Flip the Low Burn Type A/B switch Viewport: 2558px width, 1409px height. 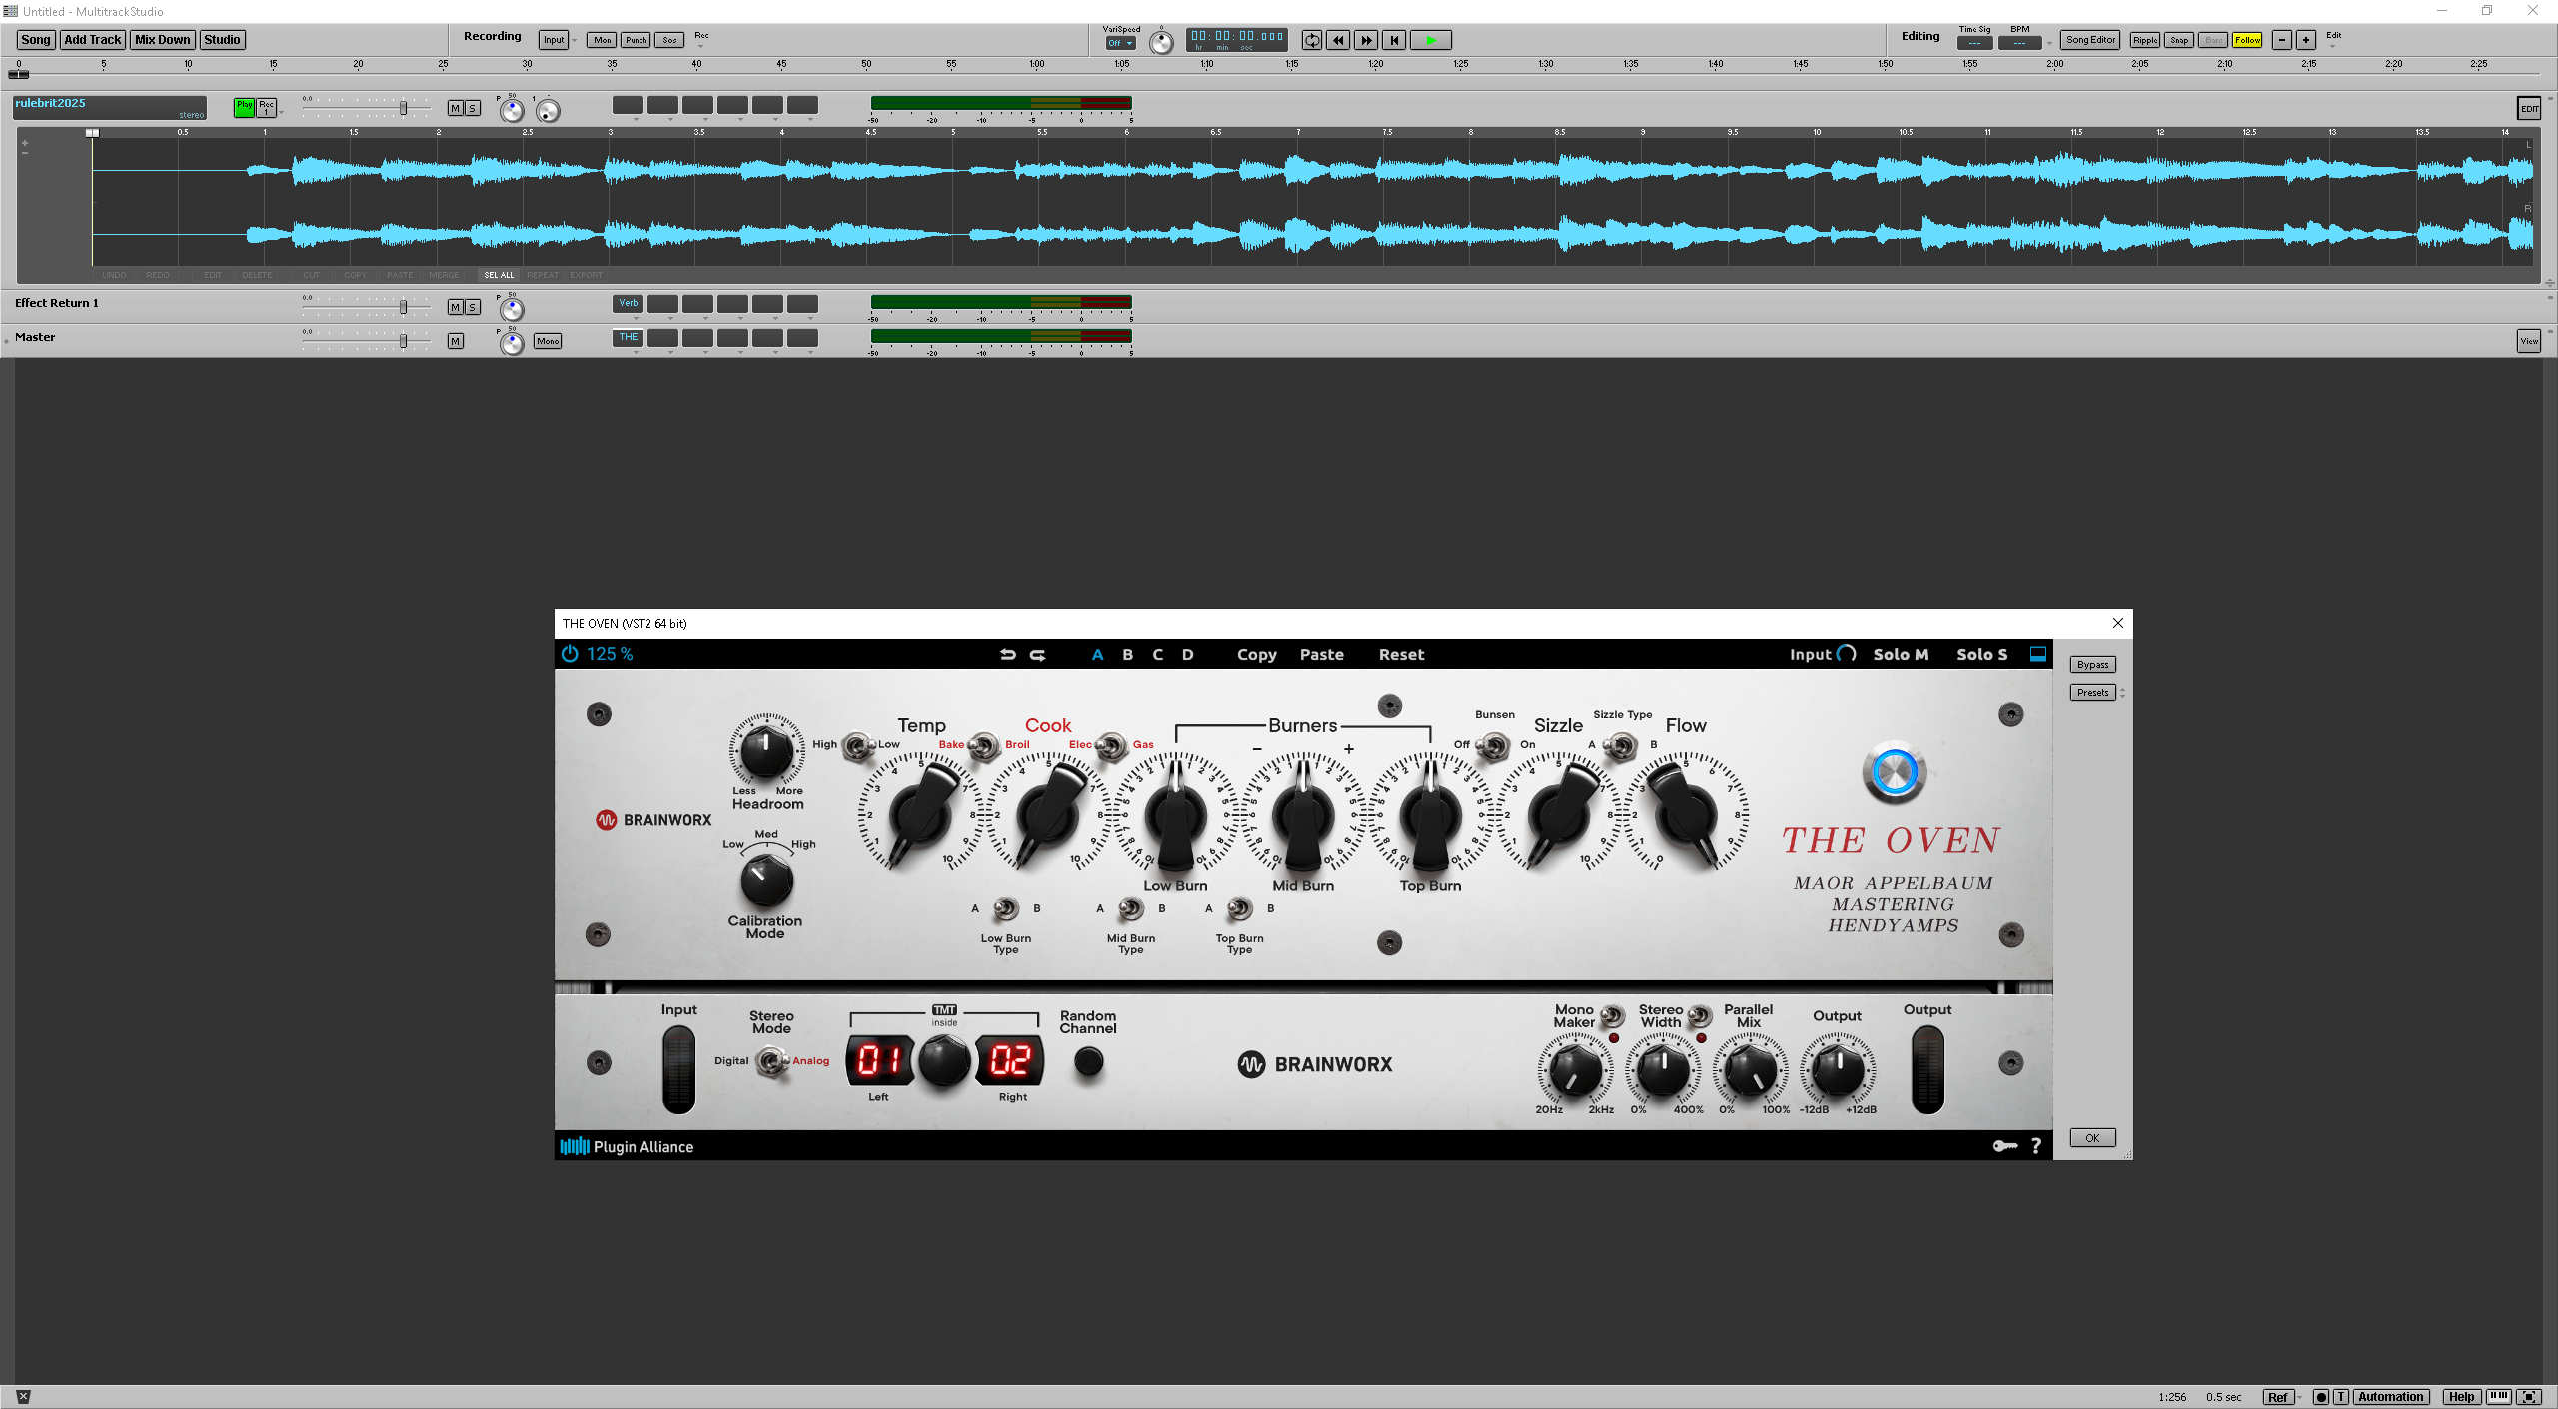1005,909
